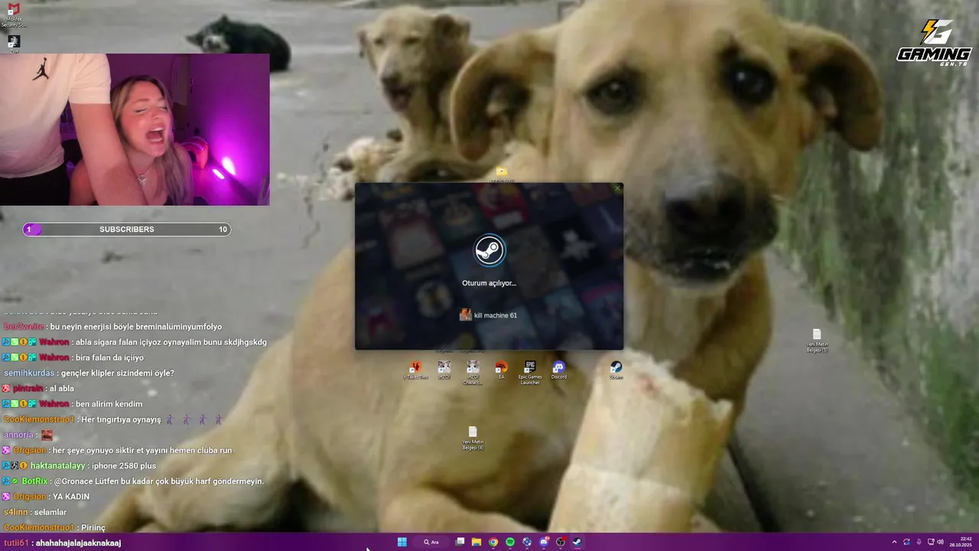The height and width of the screenshot is (551, 979).
Task: Open Task View from the taskbar
Action: [460, 542]
